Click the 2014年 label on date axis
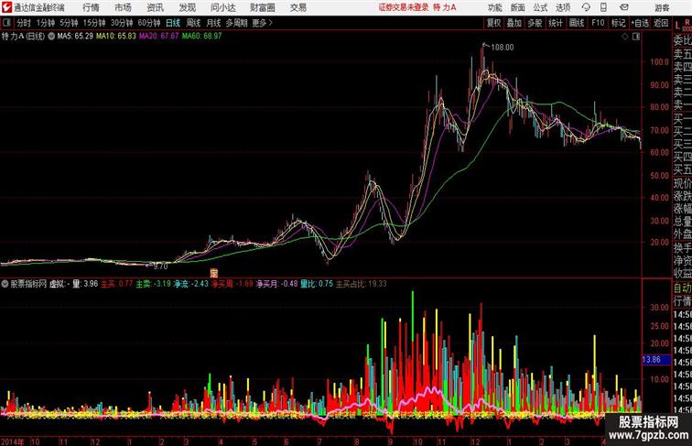 [13, 441]
